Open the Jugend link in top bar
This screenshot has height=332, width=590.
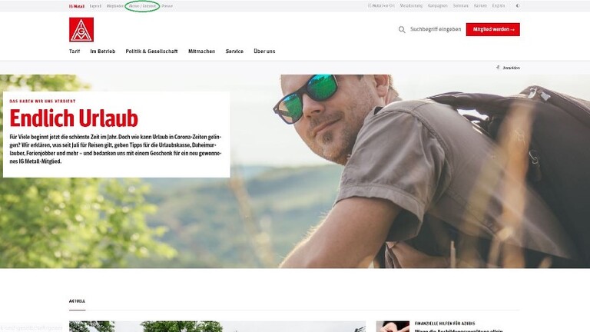pos(95,6)
